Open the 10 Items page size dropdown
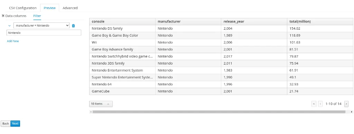Image resolution: width=354 pixels, height=134 pixels. pos(101,104)
